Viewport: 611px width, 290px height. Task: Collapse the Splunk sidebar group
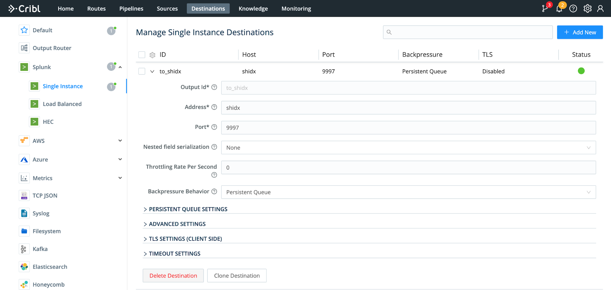pos(120,67)
